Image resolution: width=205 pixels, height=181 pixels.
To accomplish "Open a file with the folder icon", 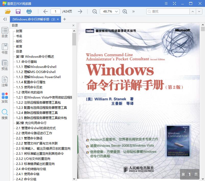I will [x=8, y=11].
